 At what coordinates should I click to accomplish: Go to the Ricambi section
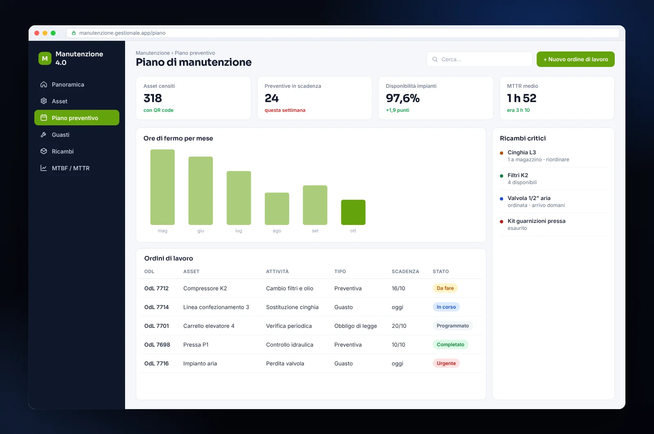click(77, 151)
